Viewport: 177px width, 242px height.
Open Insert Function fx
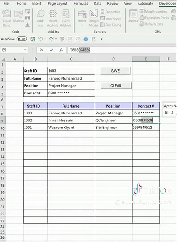[61, 50]
